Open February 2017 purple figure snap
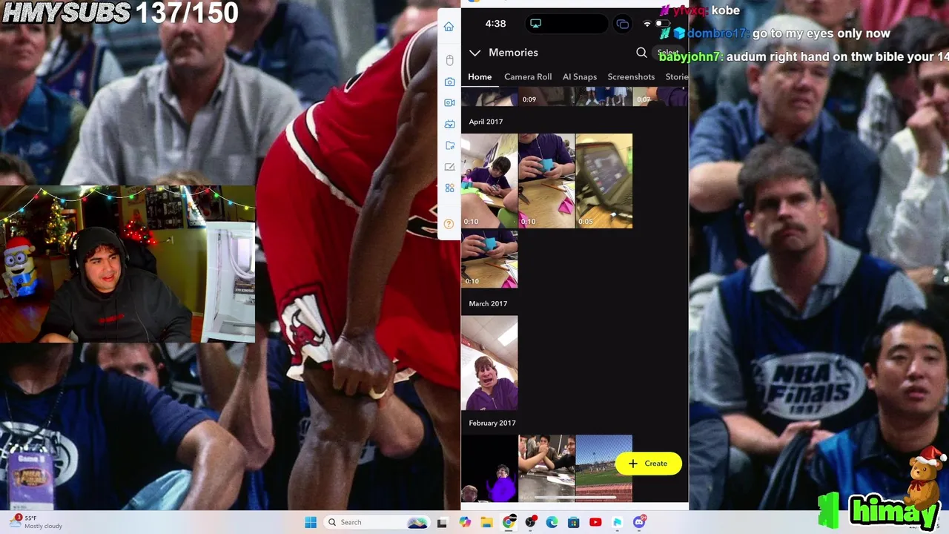949x534 pixels. point(489,468)
